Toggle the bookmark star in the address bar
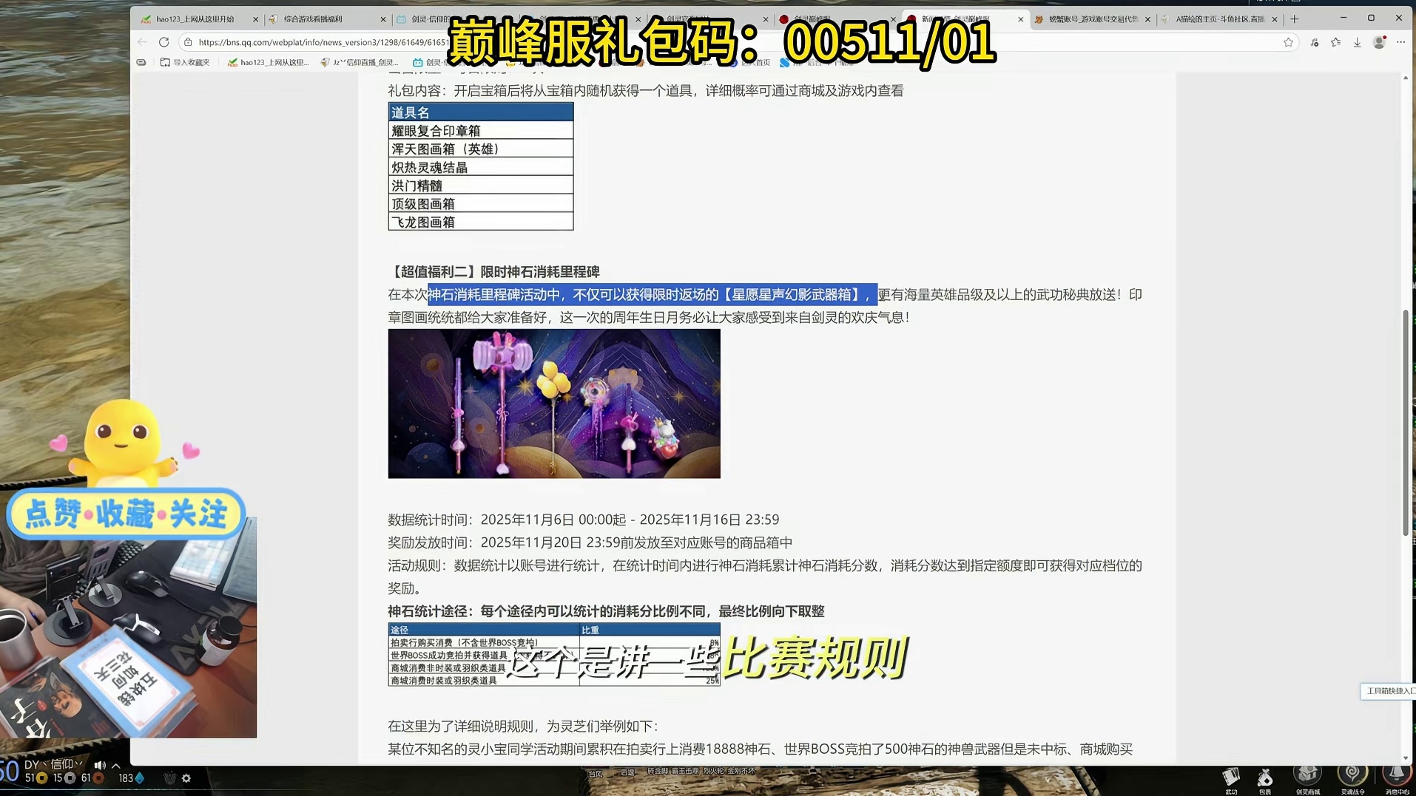The width and height of the screenshot is (1416, 796). pos(1287,42)
